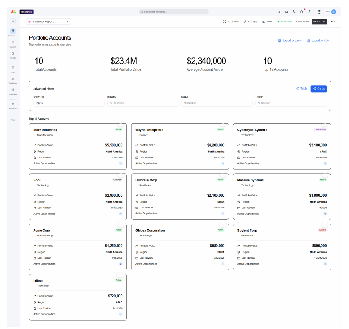Click the monday.com logo
The image size is (349, 329).
tap(14, 12)
